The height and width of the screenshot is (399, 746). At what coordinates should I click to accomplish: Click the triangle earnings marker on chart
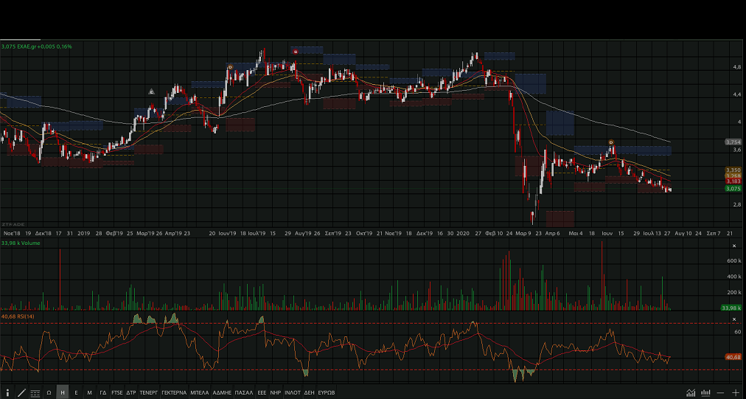coord(151,91)
